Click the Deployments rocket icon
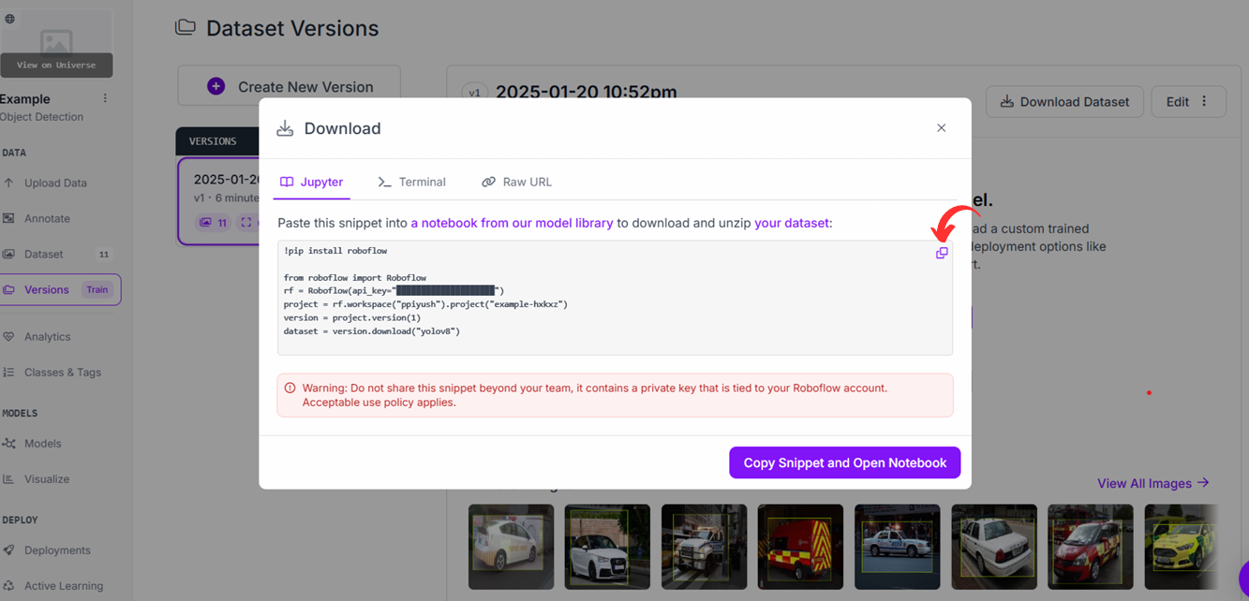Screen dimensions: 1249x601 [8, 550]
